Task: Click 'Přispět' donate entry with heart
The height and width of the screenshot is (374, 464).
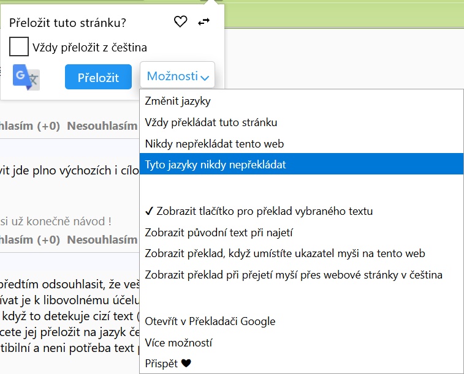Action: point(168,364)
